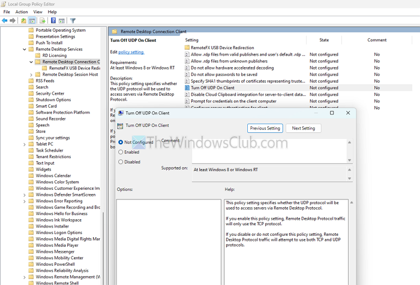Click the Comment text box in the dialog
Image resolution: width=420 pixels, height=285 pixels.
pyautogui.click(x=269, y=151)
